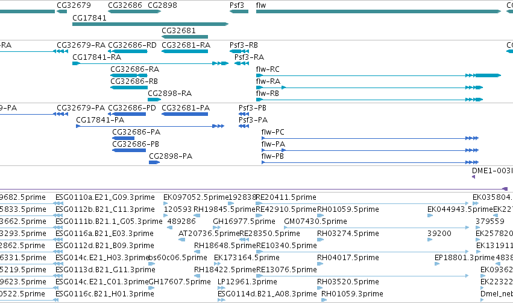The width and height of the screenshot is (513, 303).
Task: Select the CG17841 gene label
Action: pyautogui.click(x=89, y=18)
